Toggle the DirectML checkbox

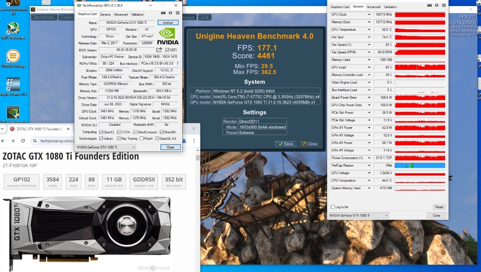tap(161, 132)
